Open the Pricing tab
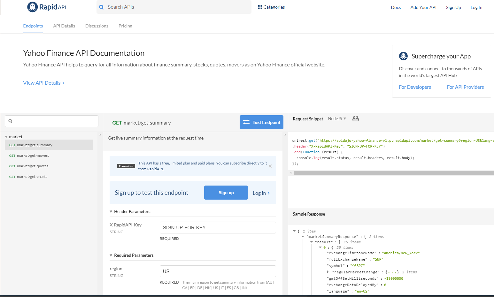 125,26
